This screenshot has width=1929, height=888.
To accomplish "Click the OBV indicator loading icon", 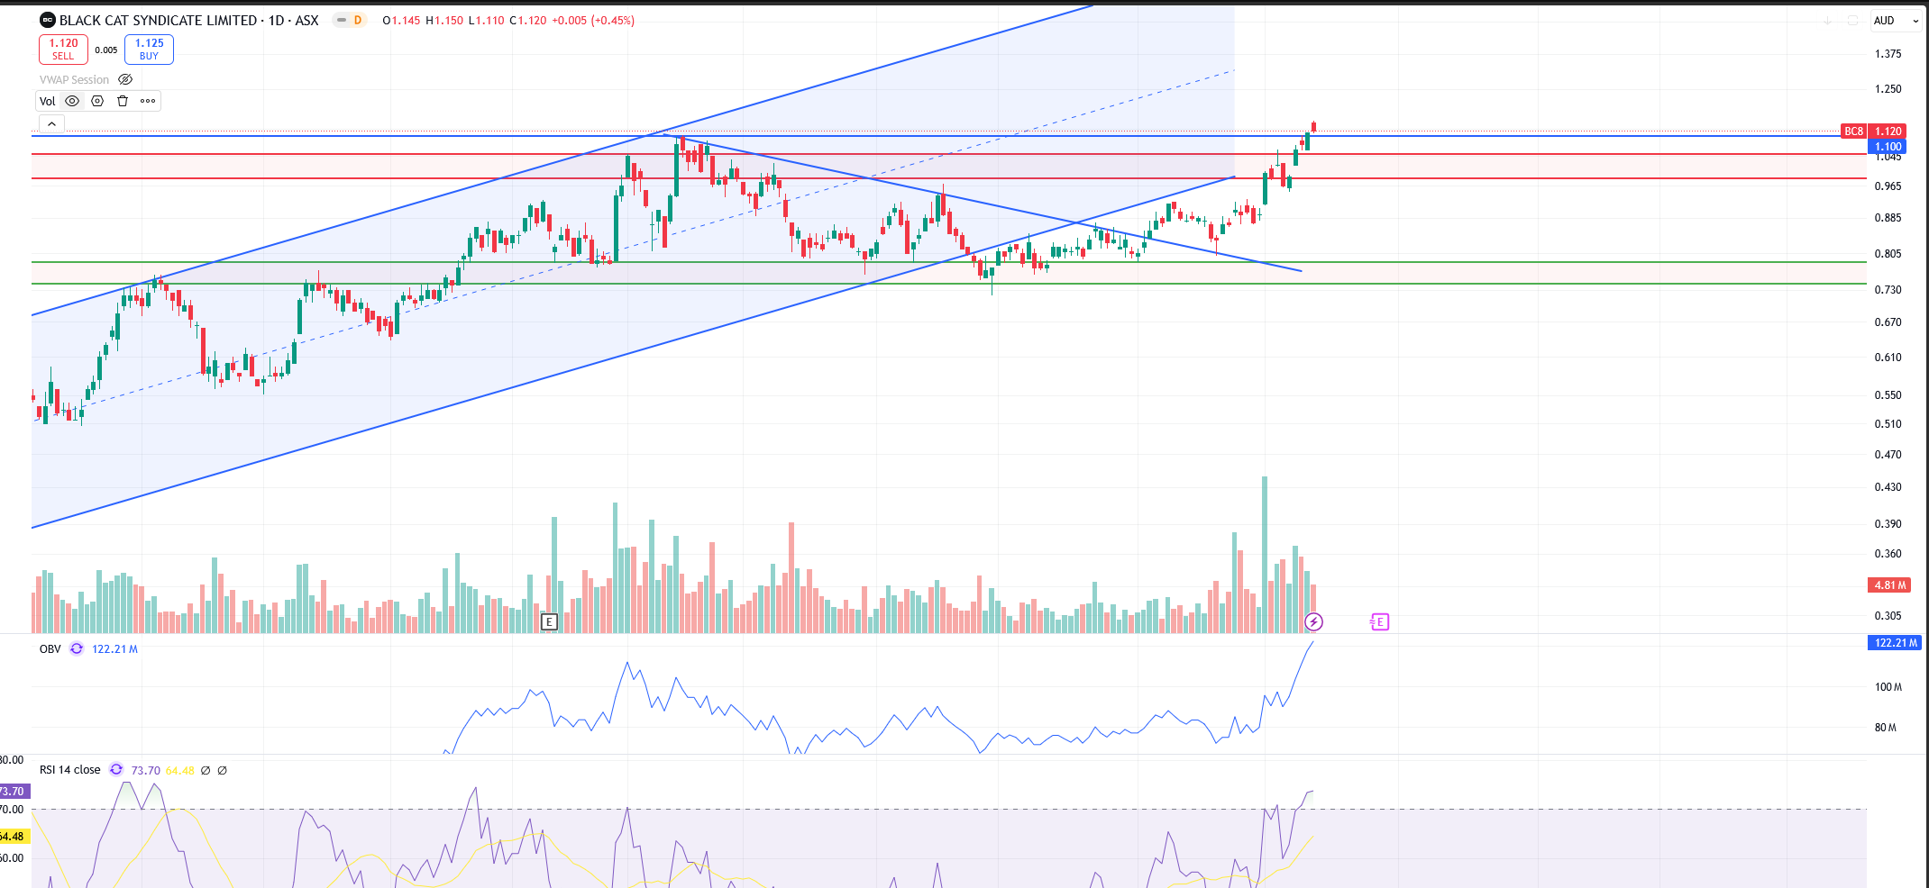I will point(77,648).
